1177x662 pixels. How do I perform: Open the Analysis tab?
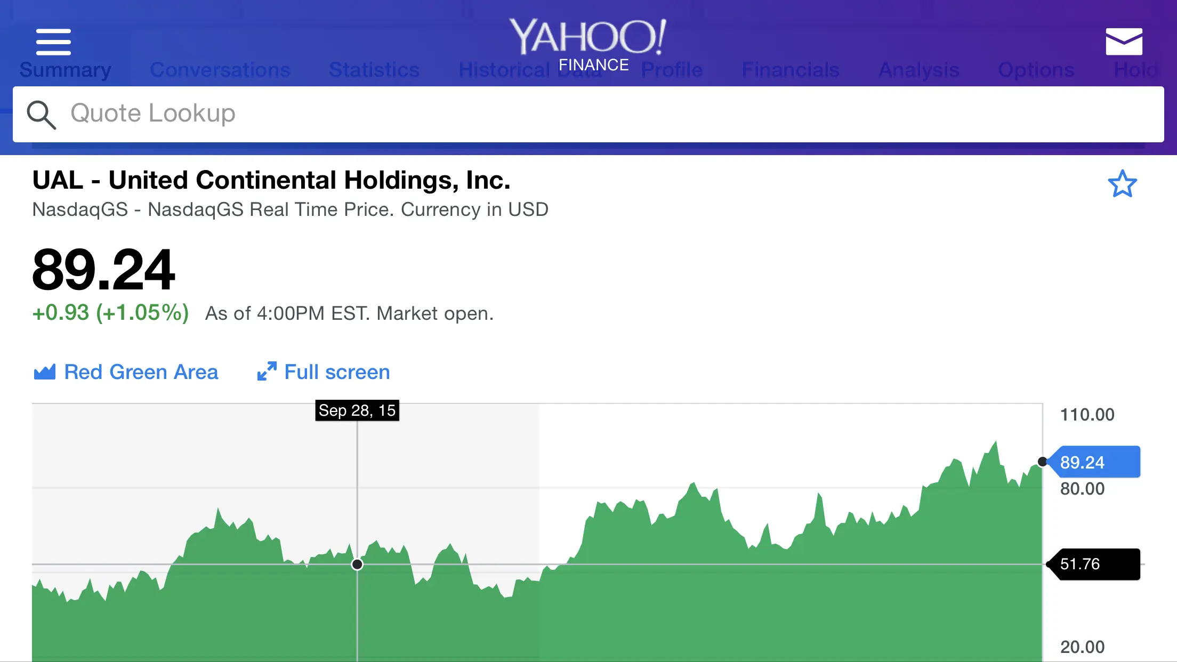(919, 70)
